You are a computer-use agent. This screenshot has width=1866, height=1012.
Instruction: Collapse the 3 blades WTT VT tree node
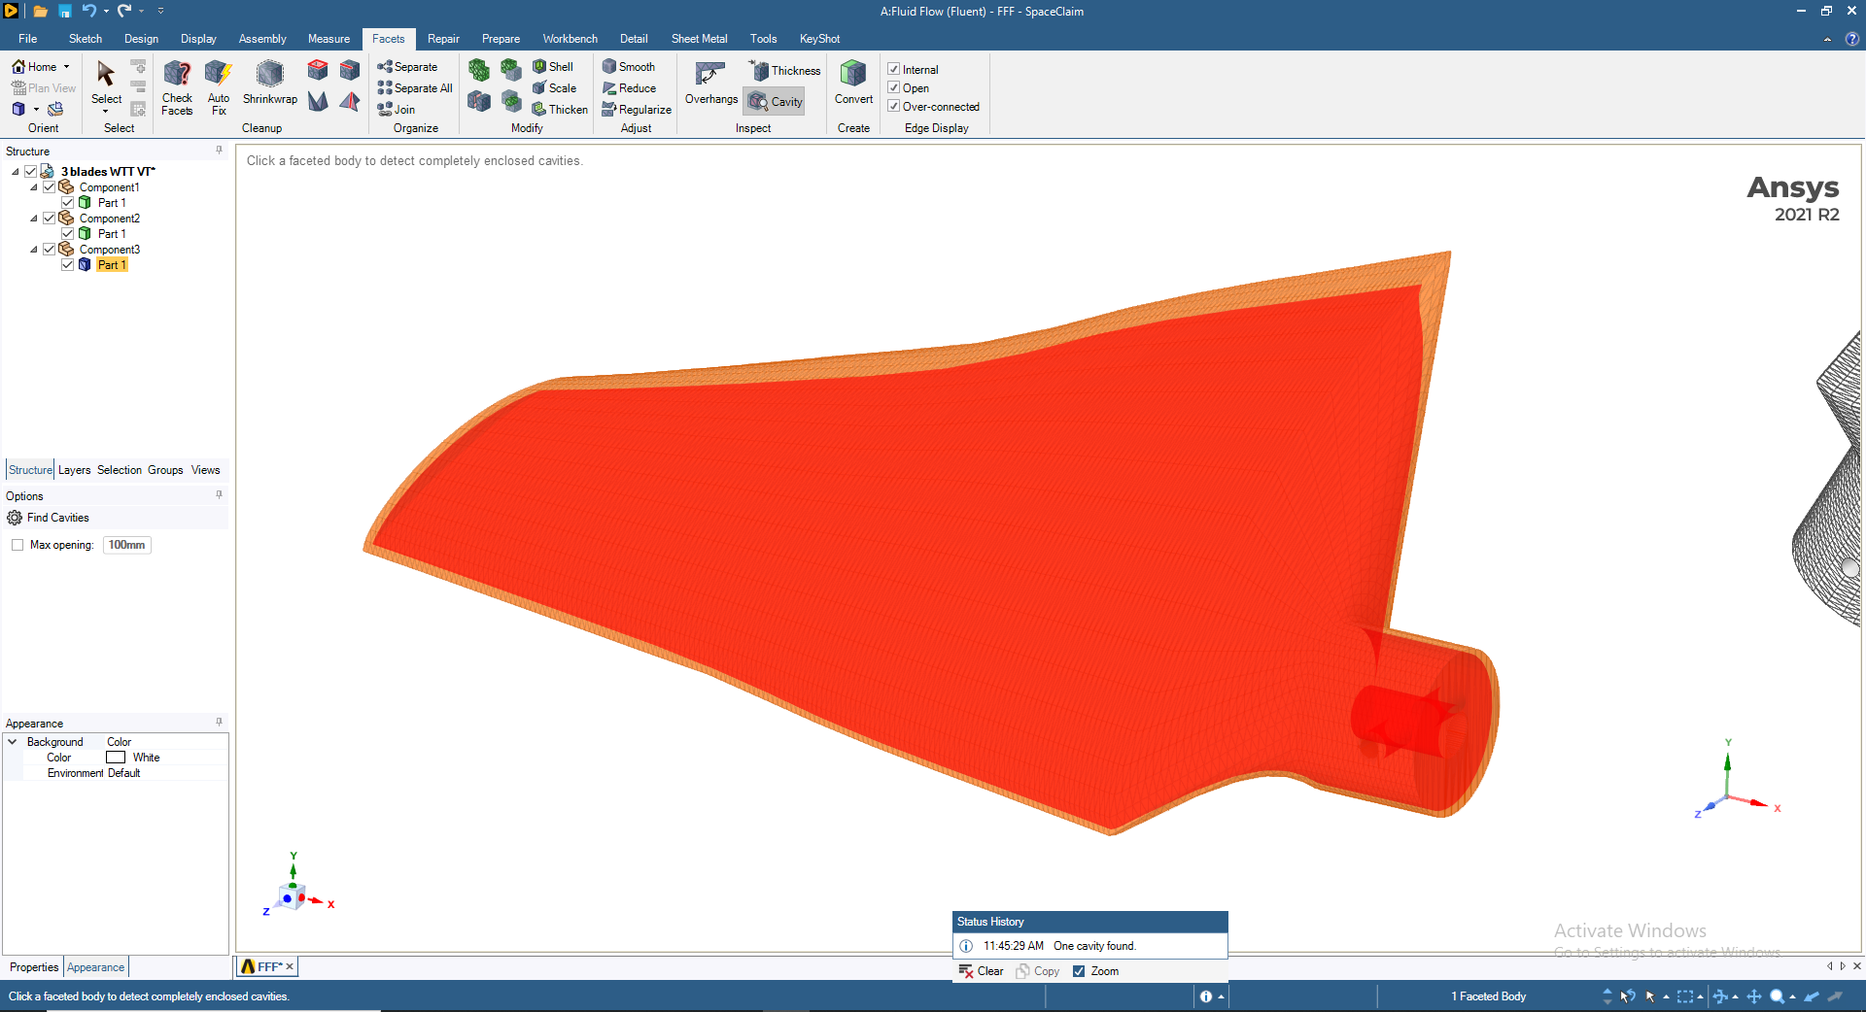(x=16, y=172)
